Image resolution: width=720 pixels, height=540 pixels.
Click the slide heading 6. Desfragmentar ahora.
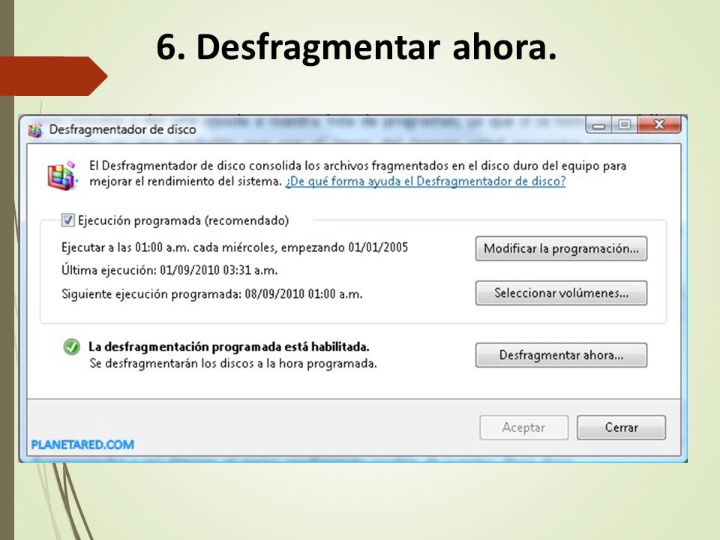click(x=356, y=46)
